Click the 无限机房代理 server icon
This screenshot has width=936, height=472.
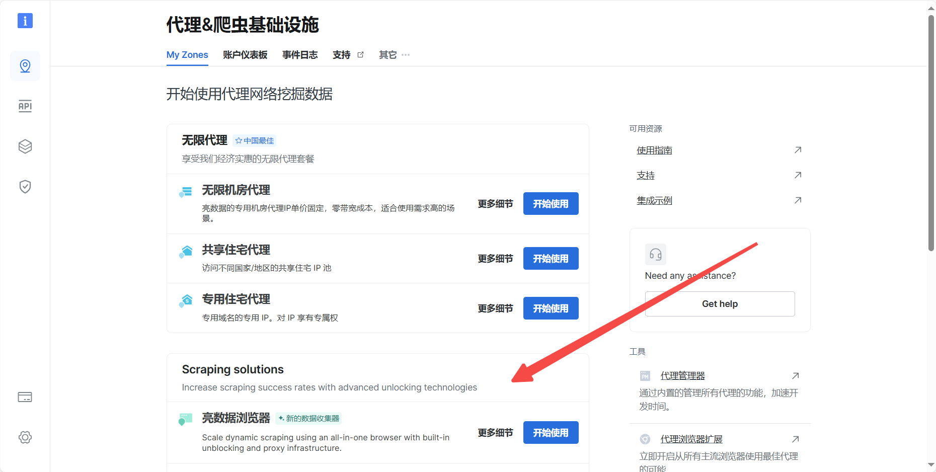click(186, 192)
